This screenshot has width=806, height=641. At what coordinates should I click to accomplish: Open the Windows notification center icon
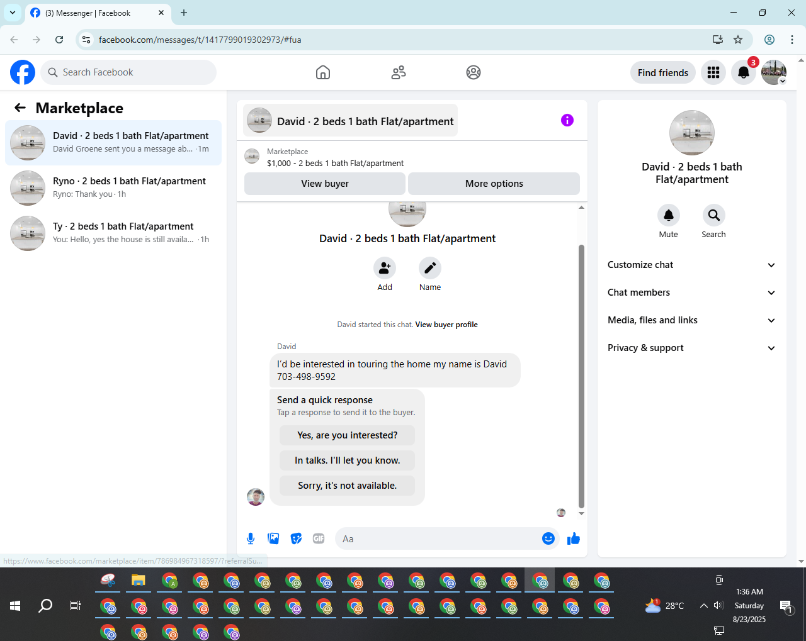[786, 606]
